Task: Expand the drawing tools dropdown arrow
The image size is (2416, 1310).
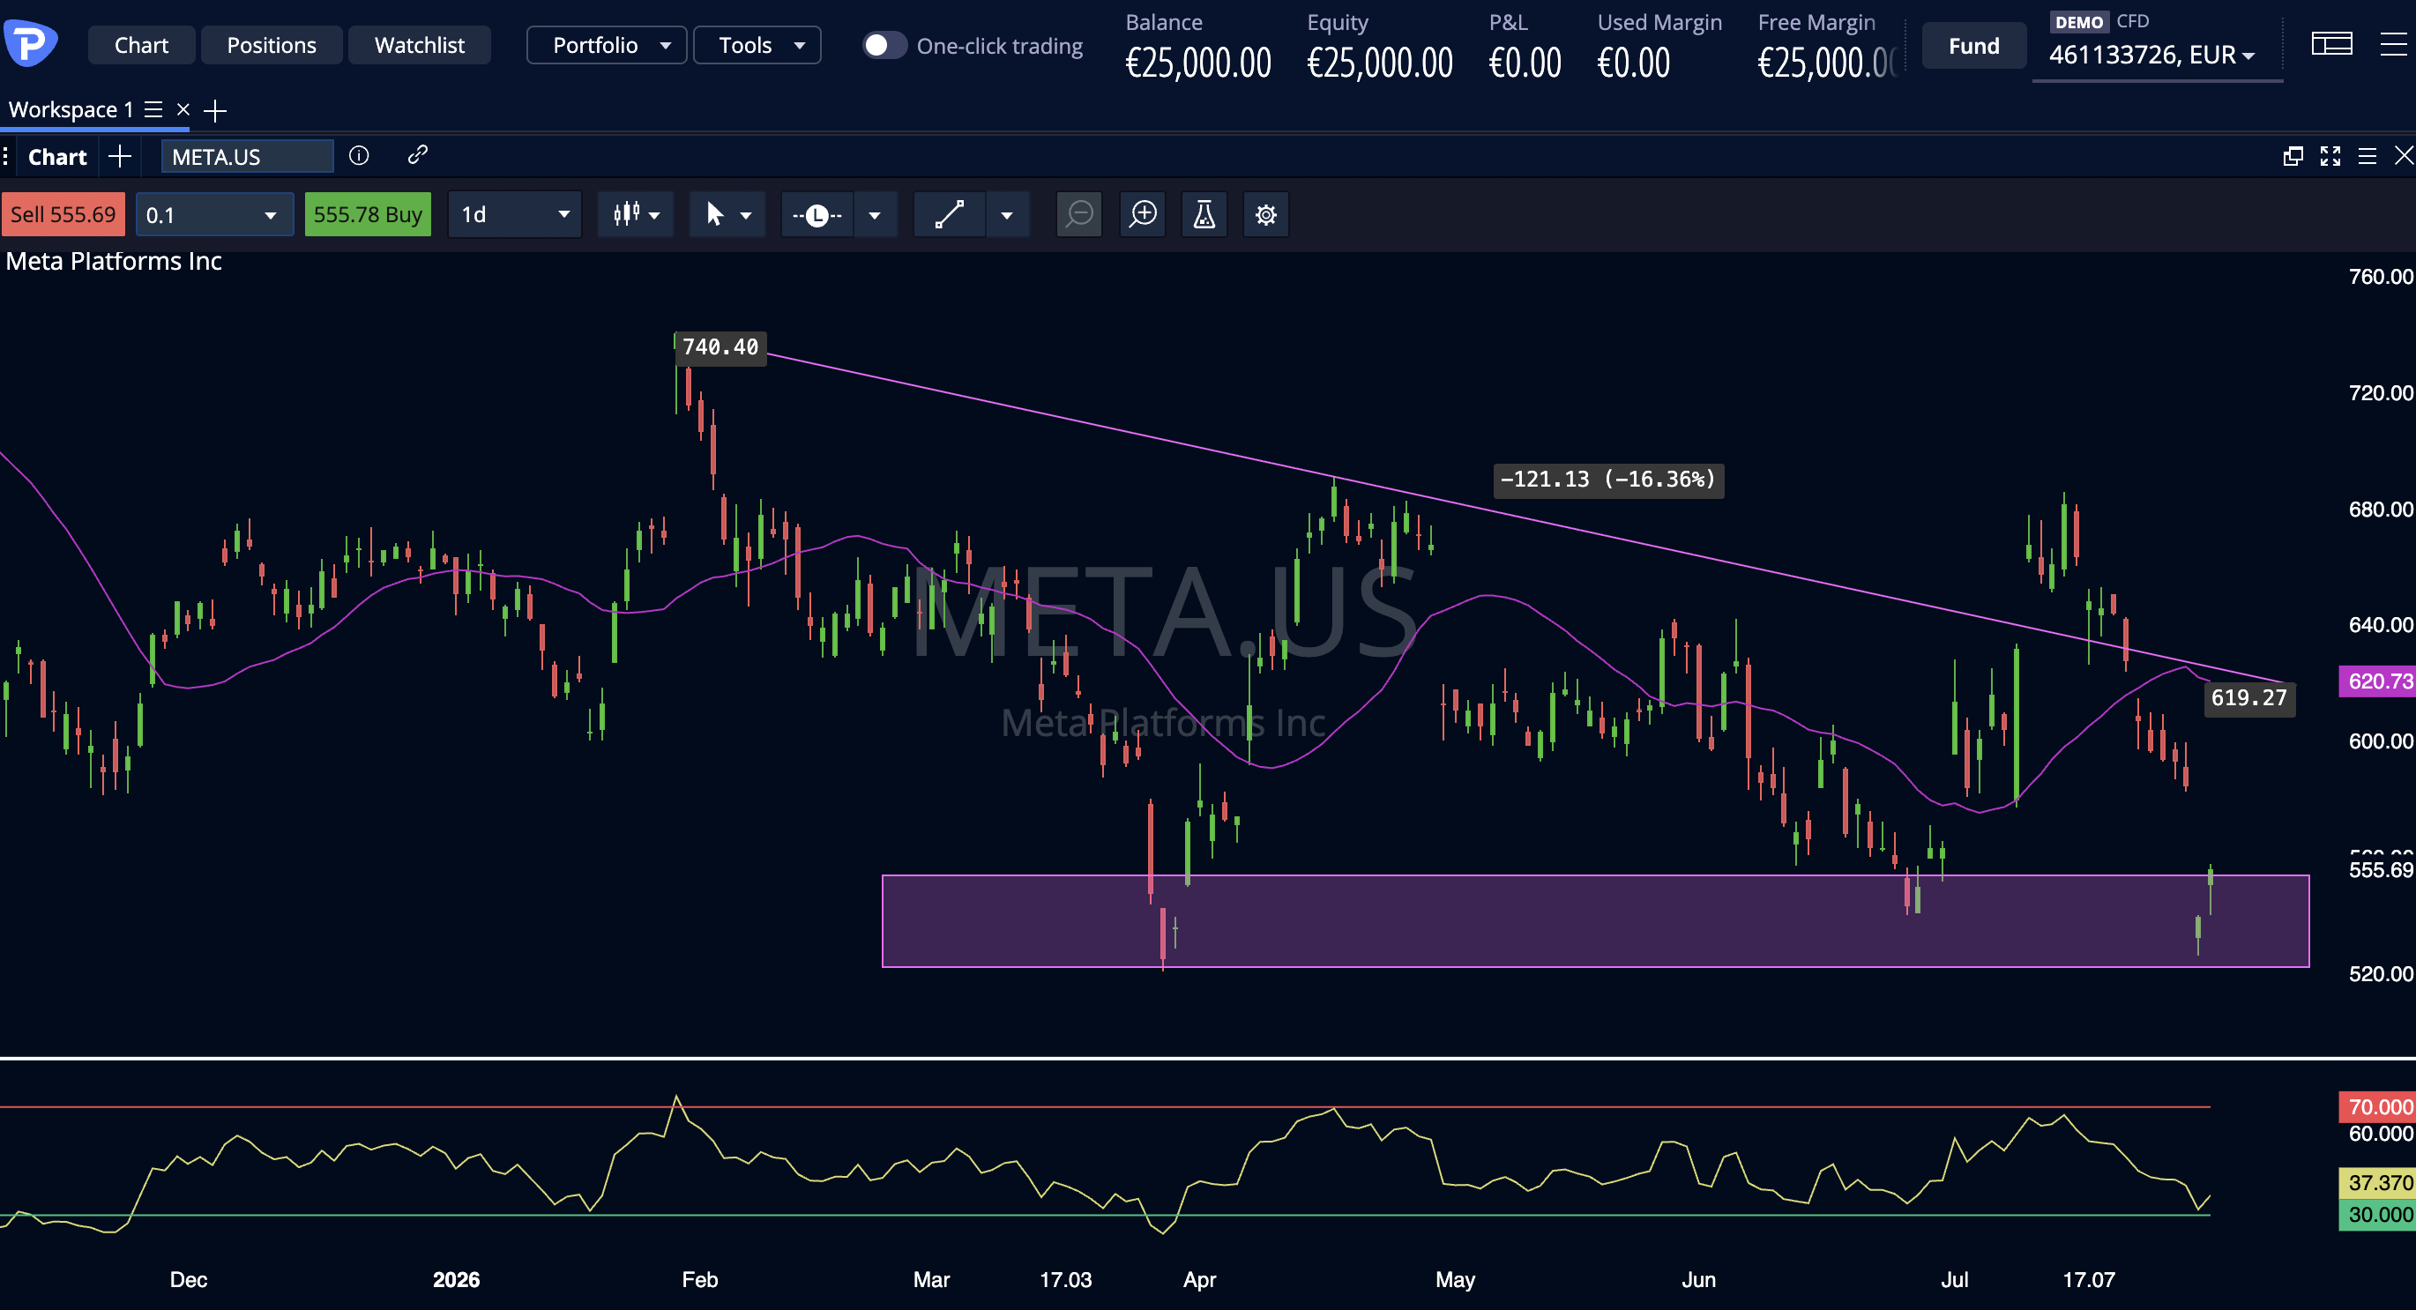Action: pyautogui.click(x=1007, y=216)
